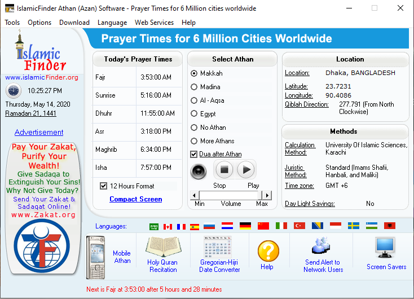Click the Time zone label
The height and width of the screenshot is (299, 414).
point(300,186)
